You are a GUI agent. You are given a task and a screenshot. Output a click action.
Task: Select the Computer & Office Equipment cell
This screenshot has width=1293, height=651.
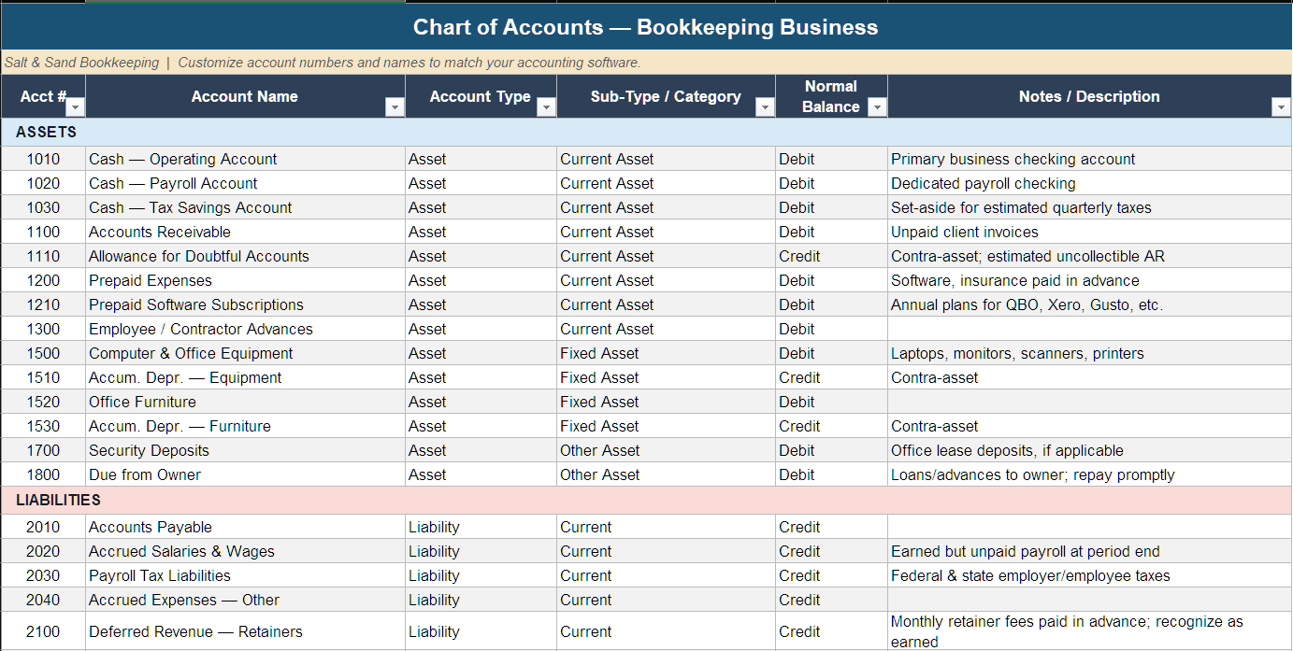pyautogui.click(x=245, y=353)
